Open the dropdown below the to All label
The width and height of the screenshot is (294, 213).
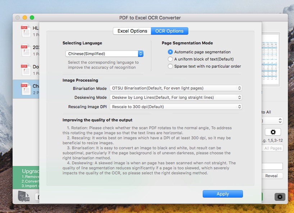[272, 121]
